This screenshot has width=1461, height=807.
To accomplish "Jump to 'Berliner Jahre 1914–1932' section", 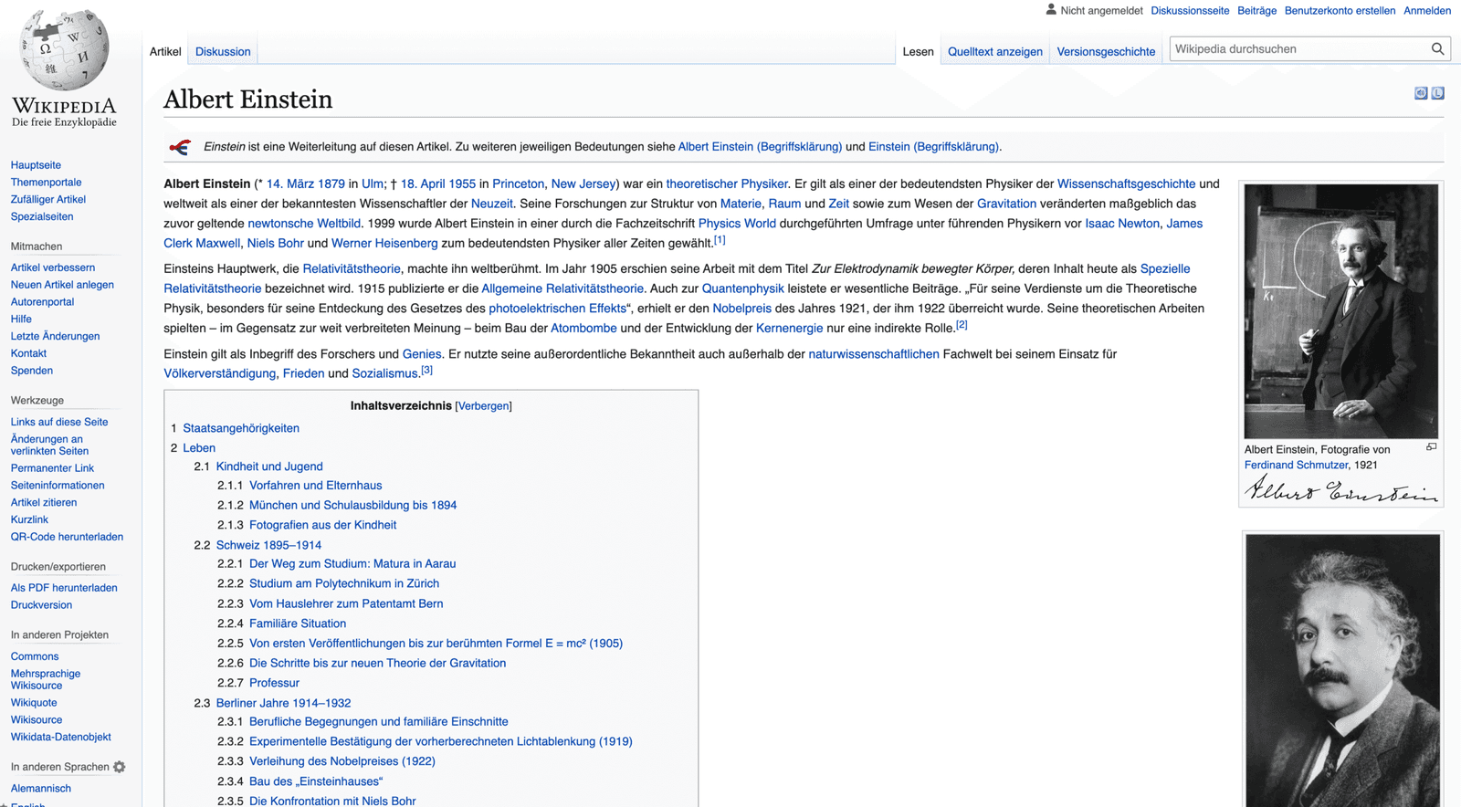I will click(x=283, y=703).
